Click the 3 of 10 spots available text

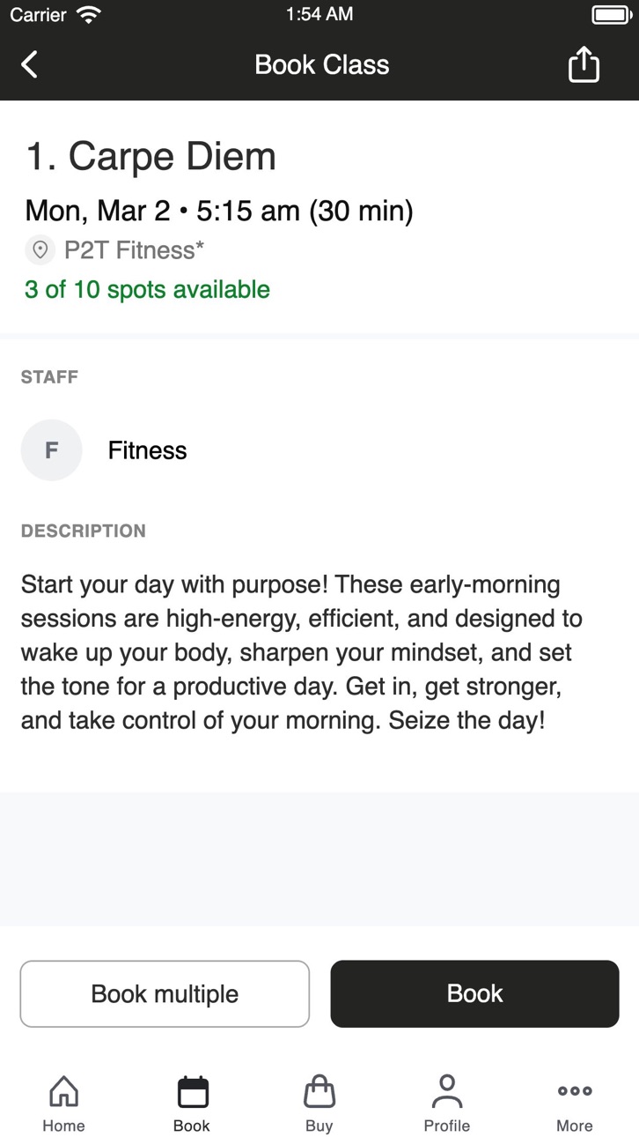pos(147,290)
